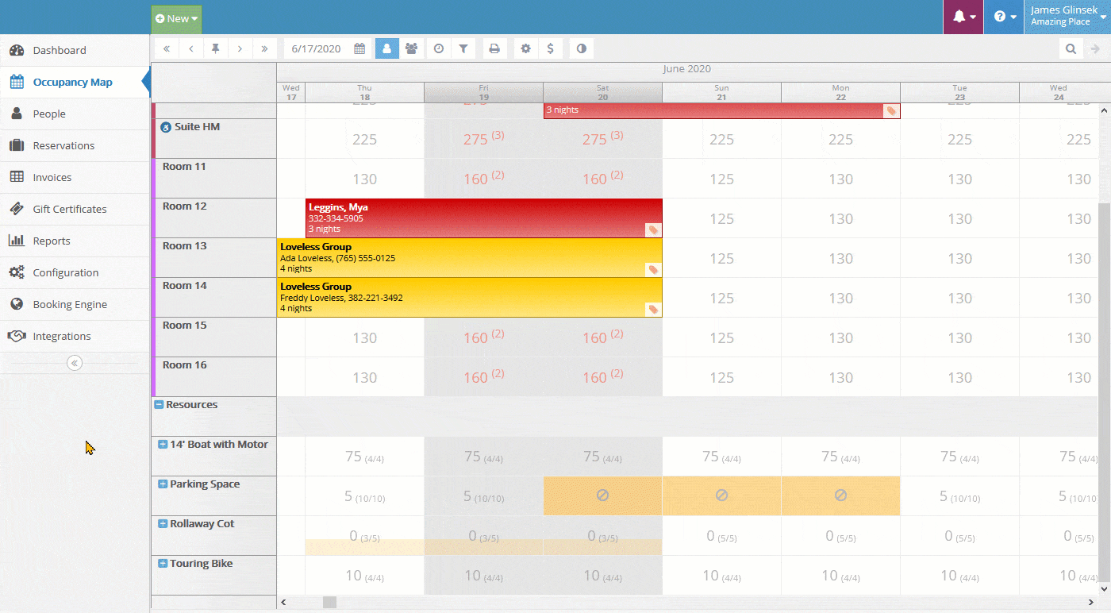The image size is (1111, 613).
Task: Click the pin icon in the toolbar
Action: 215,48
